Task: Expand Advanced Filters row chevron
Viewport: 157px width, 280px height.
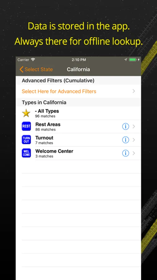Action: pos(134,91)
